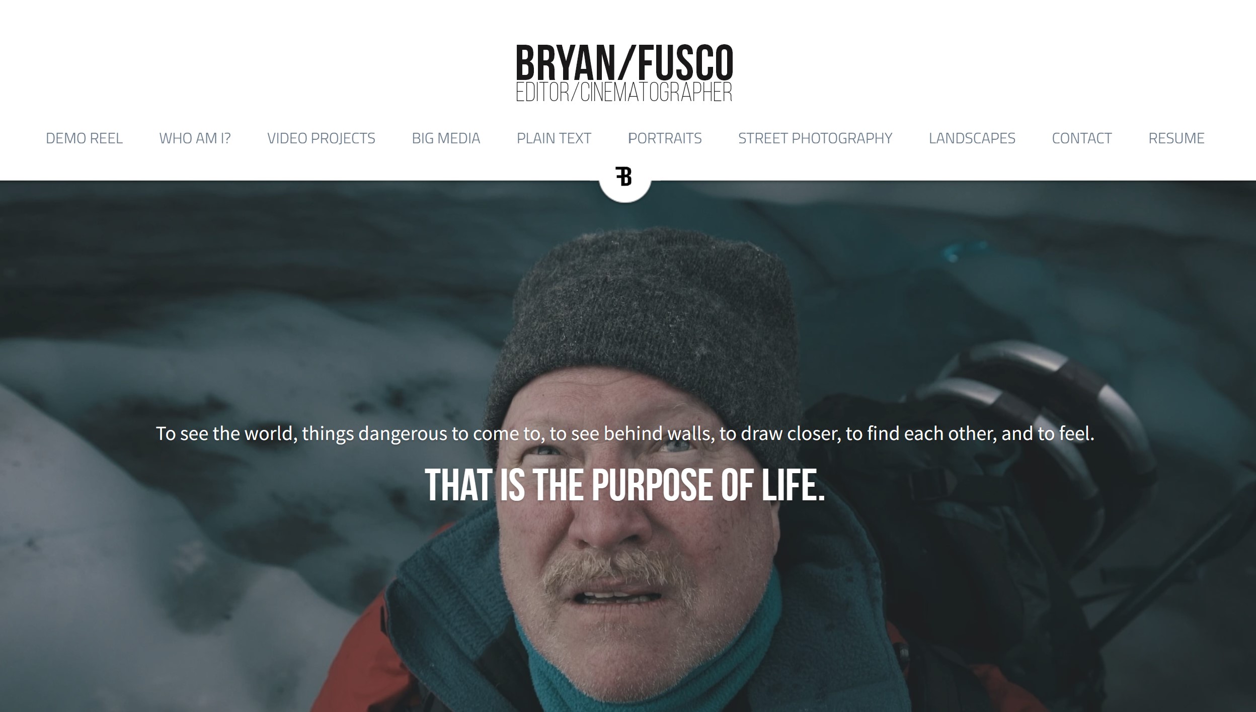Browse the Landscapes gallery
The height and width of the screenshot is (712, 1256).
click(x=972, y=138)
